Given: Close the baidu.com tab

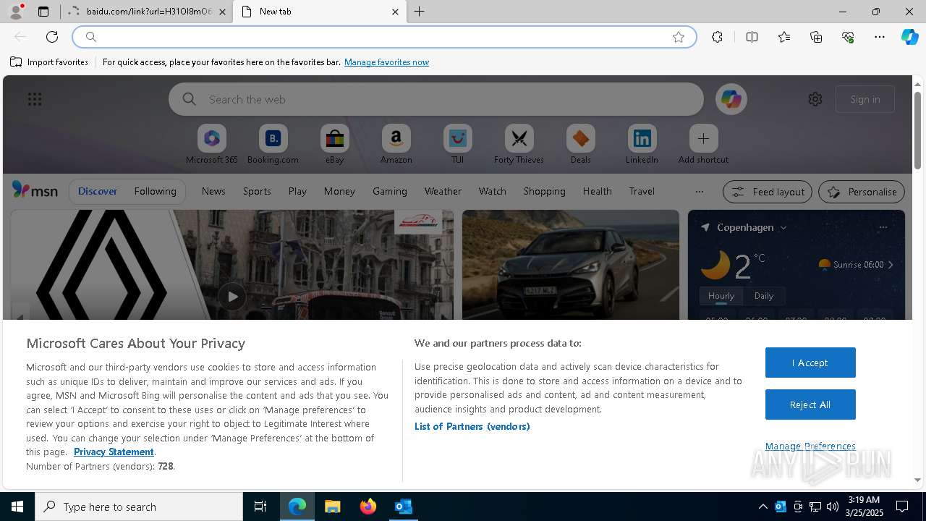Looking at the screenshot, I should [222, 12].
